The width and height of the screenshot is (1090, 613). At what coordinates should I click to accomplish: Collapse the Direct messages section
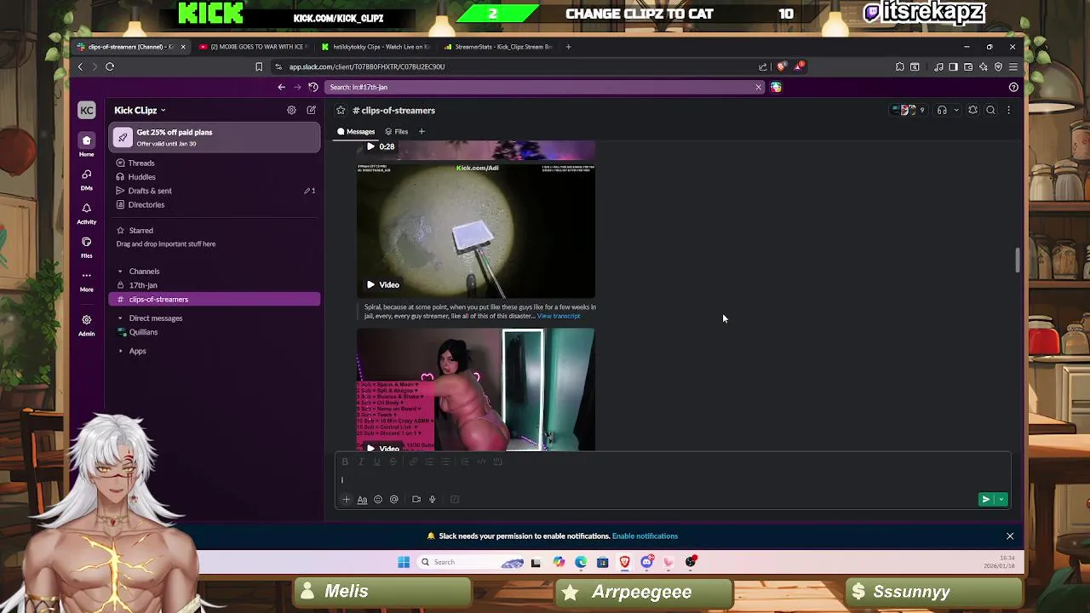[x=120, y=318]
